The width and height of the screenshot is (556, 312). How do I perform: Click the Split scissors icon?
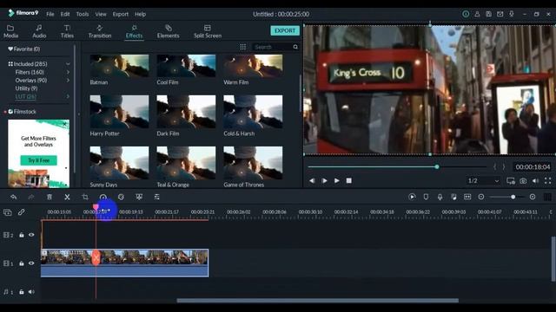point(67,197)
